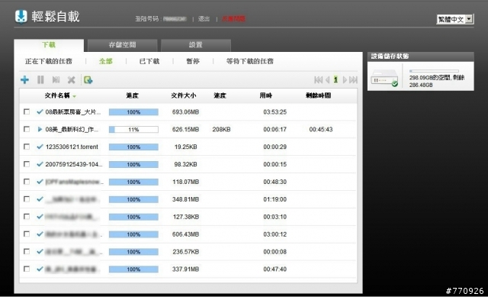Click the add new download plus icon

click(24, 79)
